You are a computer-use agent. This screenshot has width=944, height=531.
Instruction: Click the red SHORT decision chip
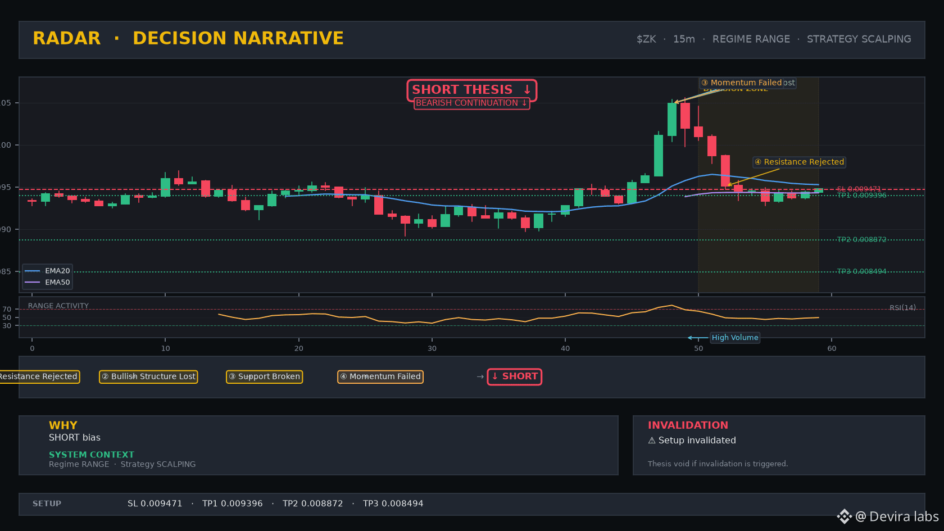click(515, 376)
